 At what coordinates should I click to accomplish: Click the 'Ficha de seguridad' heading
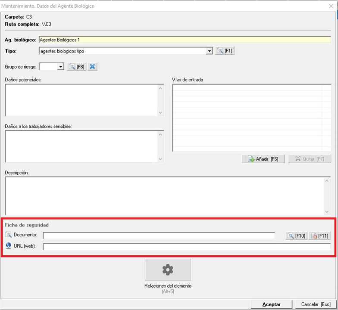tap(27, 225)
